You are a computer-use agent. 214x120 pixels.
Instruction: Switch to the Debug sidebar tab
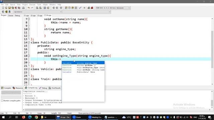click(x=17, y=16)
